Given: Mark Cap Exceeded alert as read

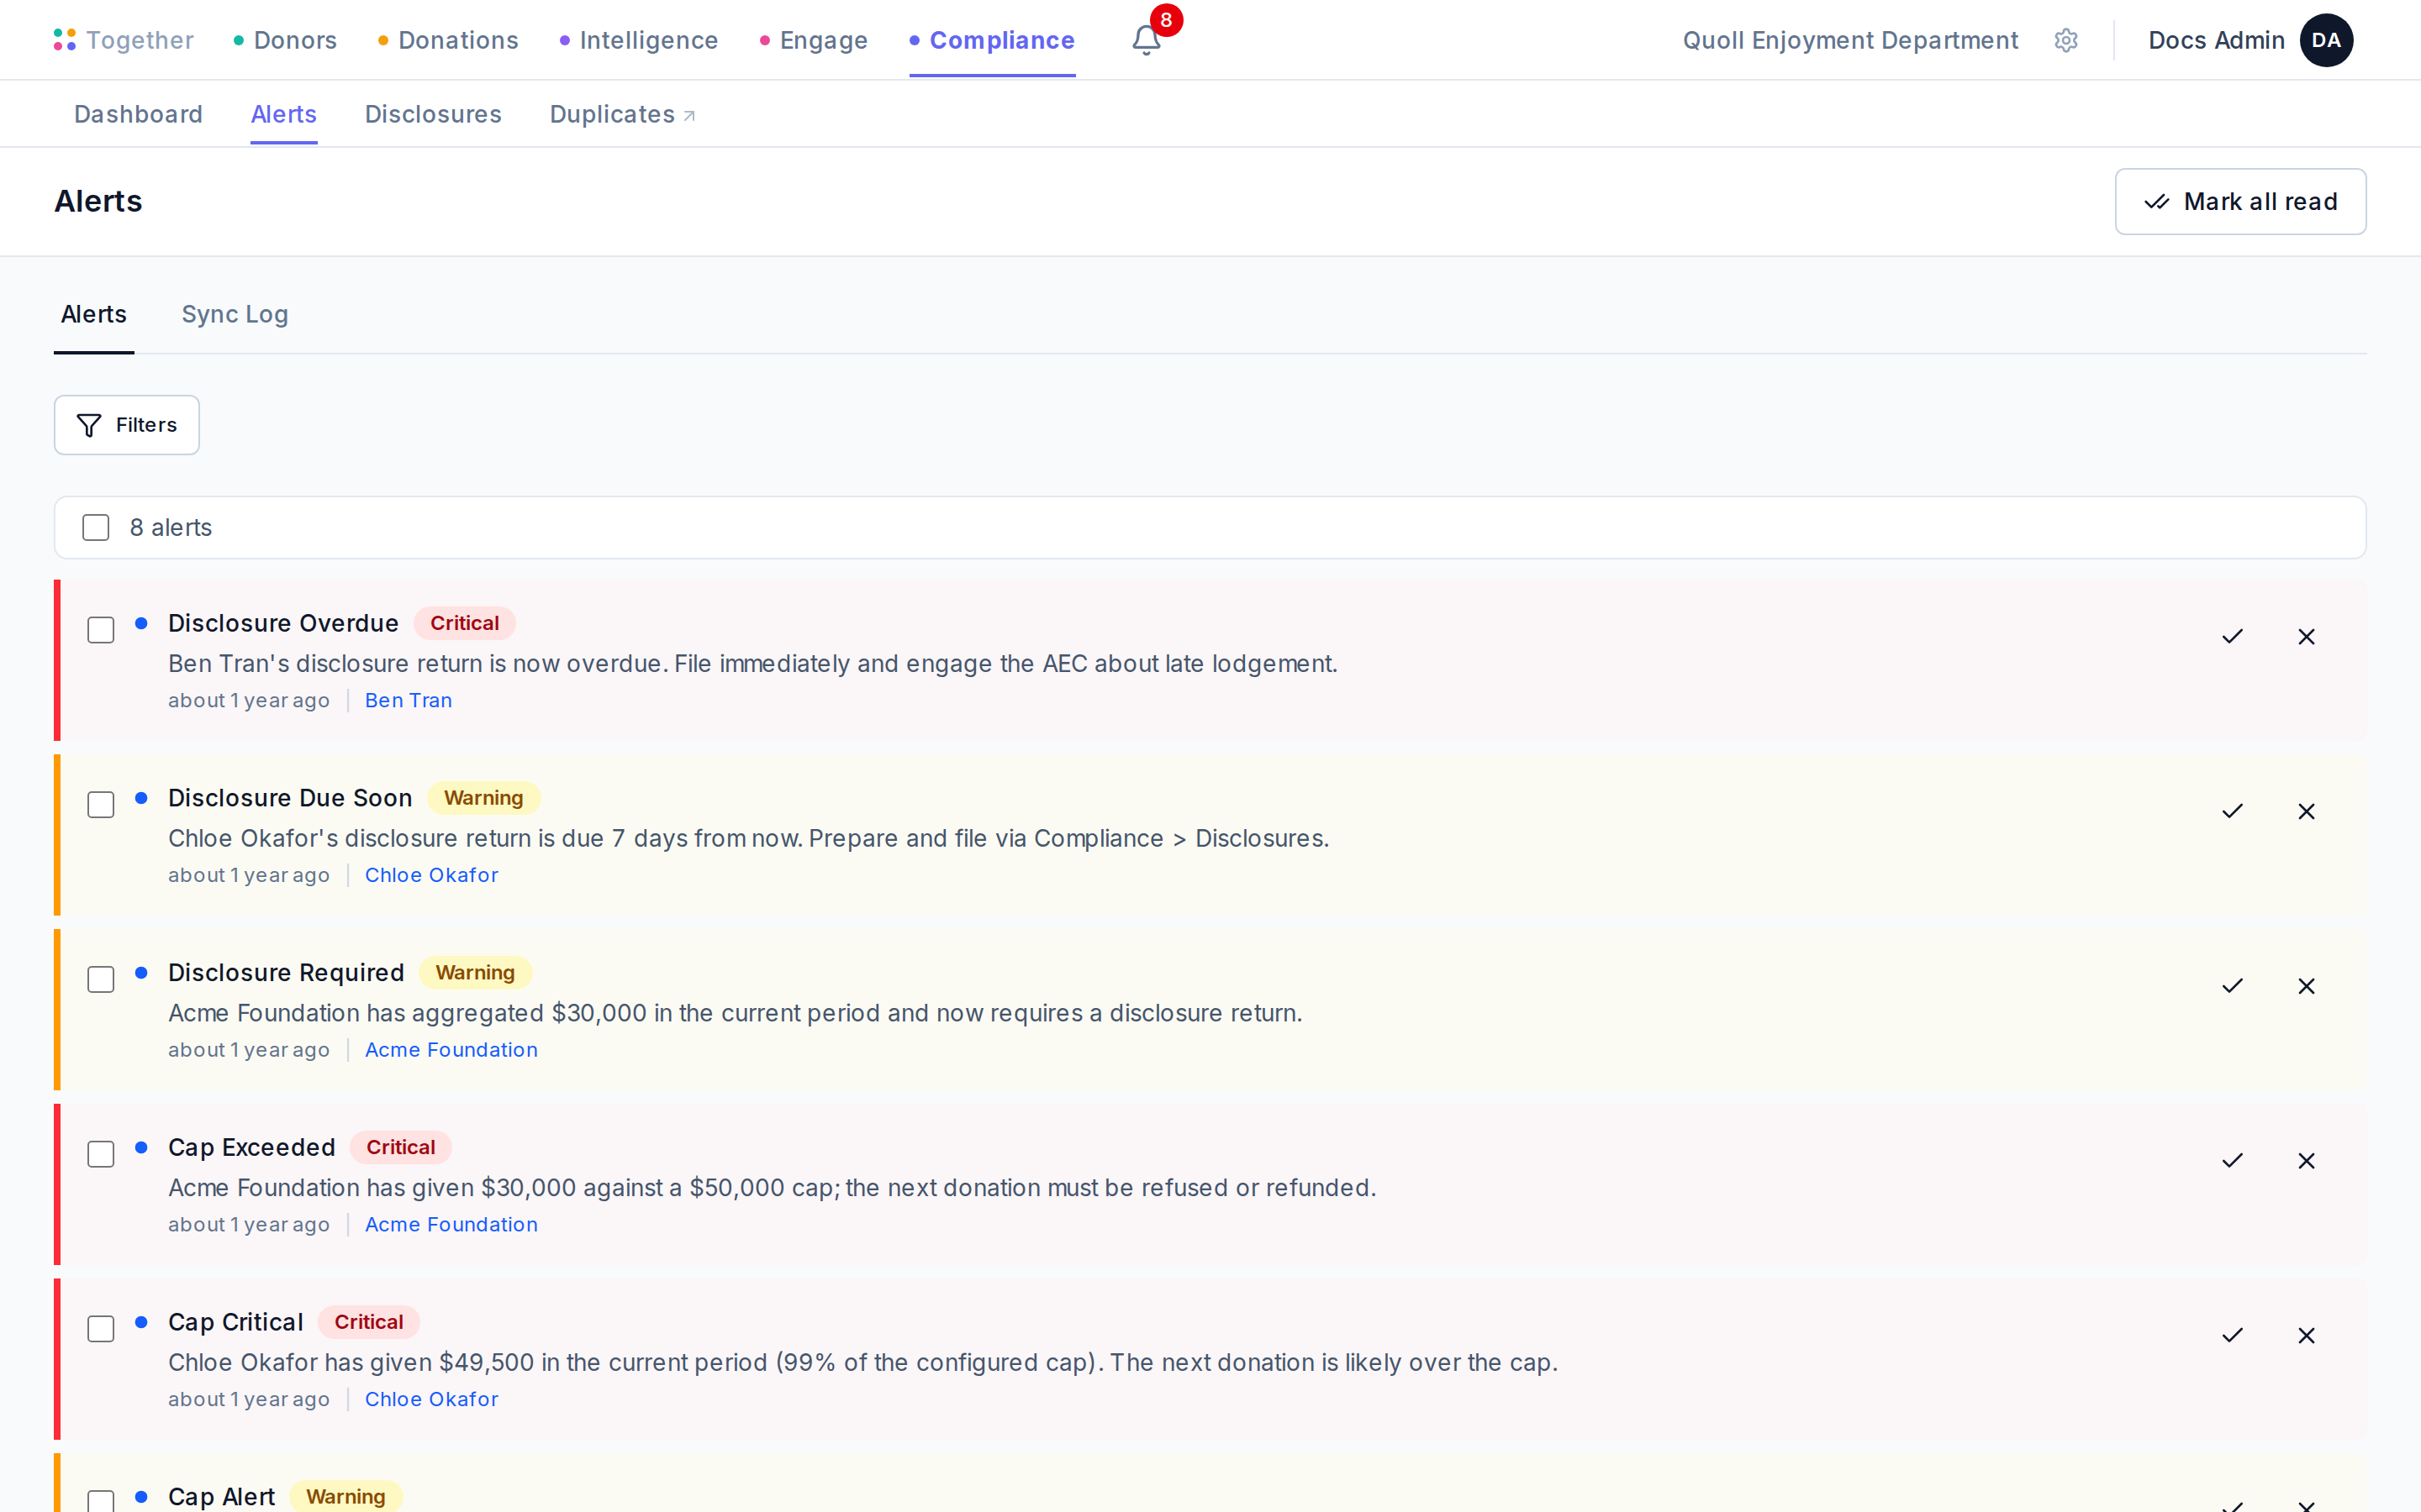Looking at the screenshot, I should [x=2232, y=1161].
